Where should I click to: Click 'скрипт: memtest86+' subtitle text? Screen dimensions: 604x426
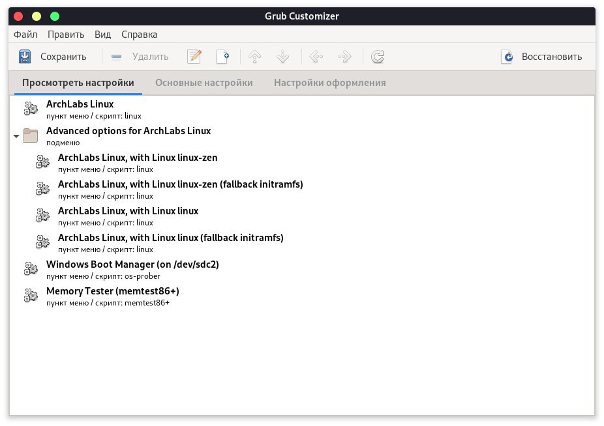[132, 303]
